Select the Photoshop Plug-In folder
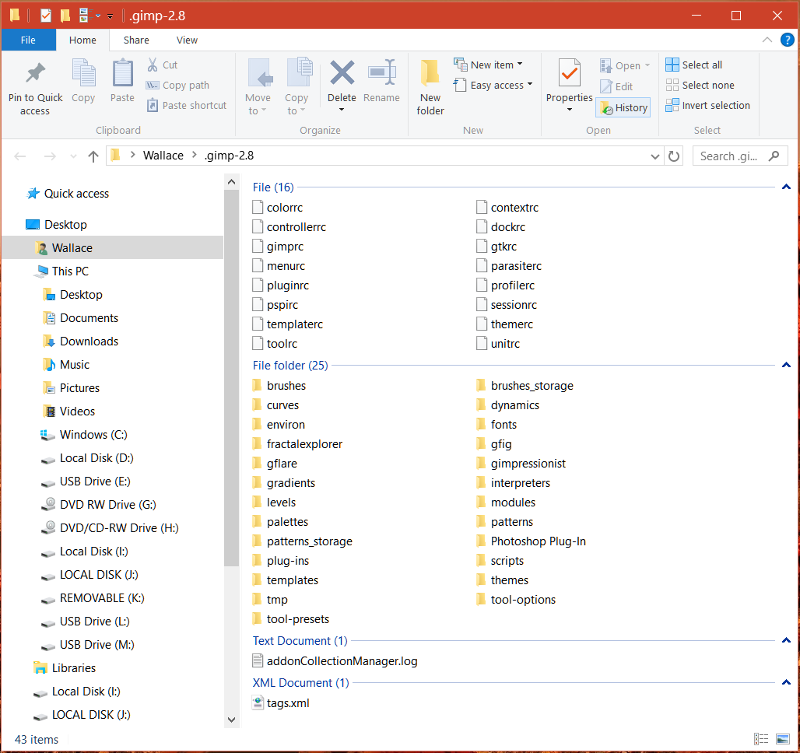 531,541
